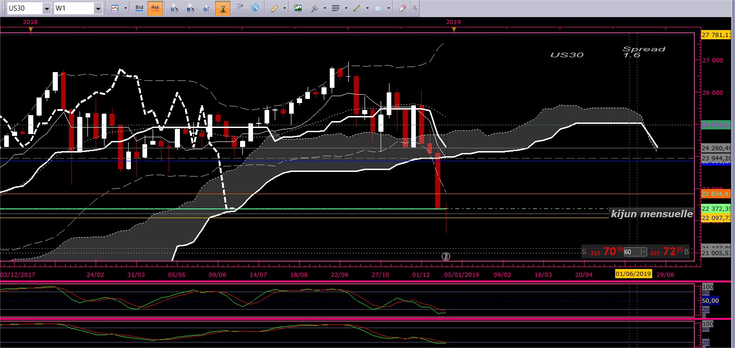
Task: Expand the ruler tool options arrow
Action: pos(284,8)
